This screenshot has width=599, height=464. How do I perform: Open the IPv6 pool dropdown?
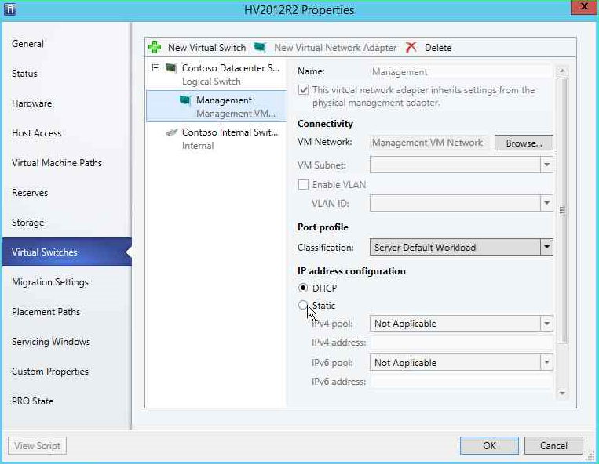461,363
